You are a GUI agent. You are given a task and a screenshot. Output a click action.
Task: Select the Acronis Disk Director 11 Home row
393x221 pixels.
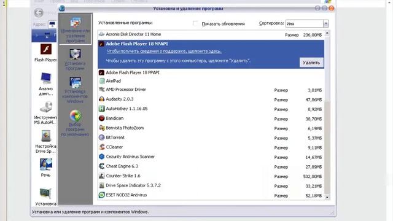click(211, 34)
